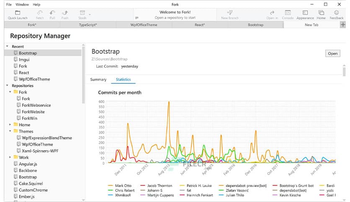Expand the Work folder
Image resolution: width=350 pixels, height=202 pixels.
tap(10, 157)
